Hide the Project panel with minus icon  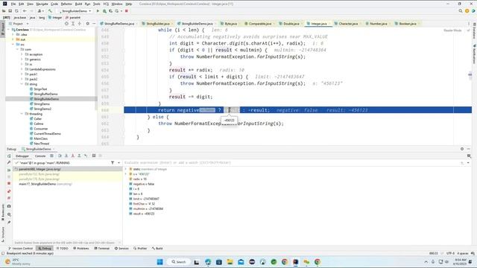click(94, 23)
